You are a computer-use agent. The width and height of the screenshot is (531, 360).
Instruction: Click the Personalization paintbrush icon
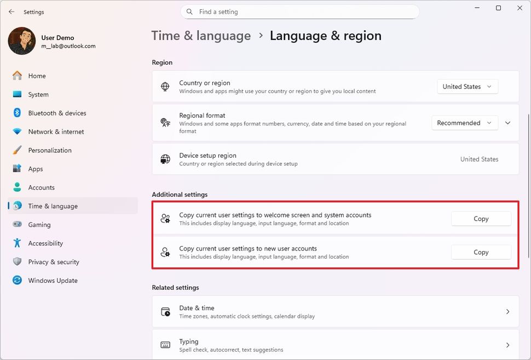pos(17,150)
